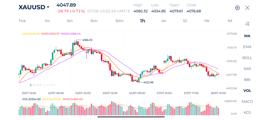Turn on the SAR indicator
This screenshot has width=262, height=120.
tap(247, 69)
